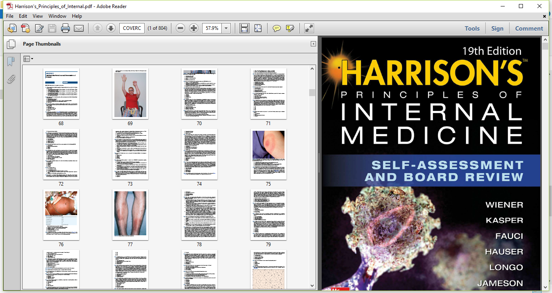Open the Edit menu
The width and height of the screenshot is (552, 293).
[23, 16]
